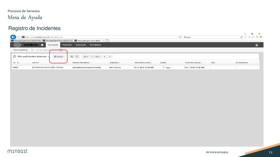Switch to second ManageEngine ServiceDesk Plus tab
Screen dimensions: 280x157
point(58,41)
